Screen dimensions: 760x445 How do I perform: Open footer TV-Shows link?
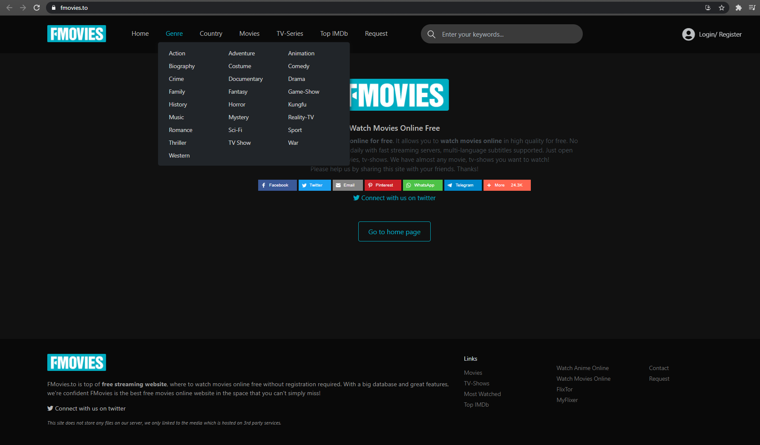[x=477, y=383]
